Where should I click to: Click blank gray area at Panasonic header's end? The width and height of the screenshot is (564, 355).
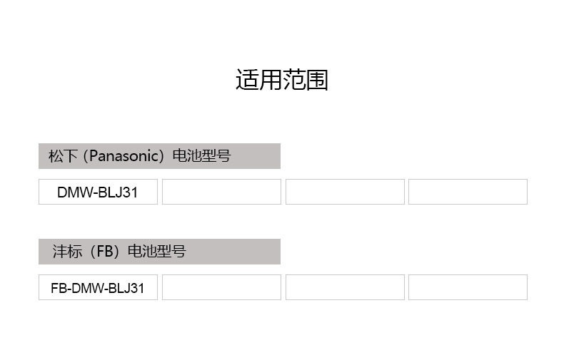pyautogui.click(x=256, y=156)
